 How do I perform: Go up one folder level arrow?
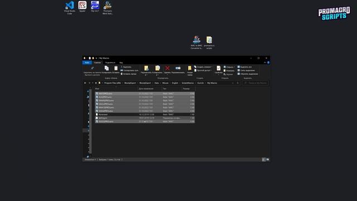96,83
